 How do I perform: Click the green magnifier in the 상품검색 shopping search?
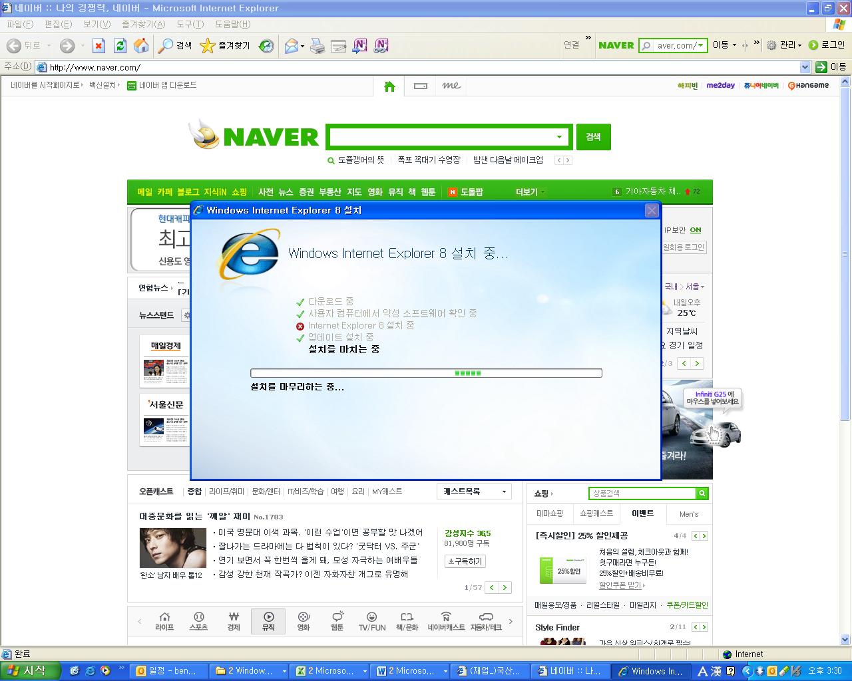702,493
